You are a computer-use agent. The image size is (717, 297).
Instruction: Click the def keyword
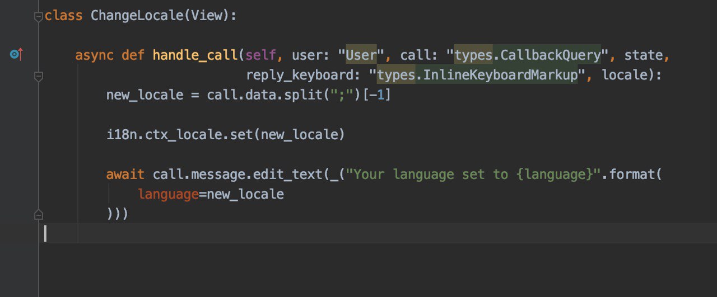click(133, 55)
